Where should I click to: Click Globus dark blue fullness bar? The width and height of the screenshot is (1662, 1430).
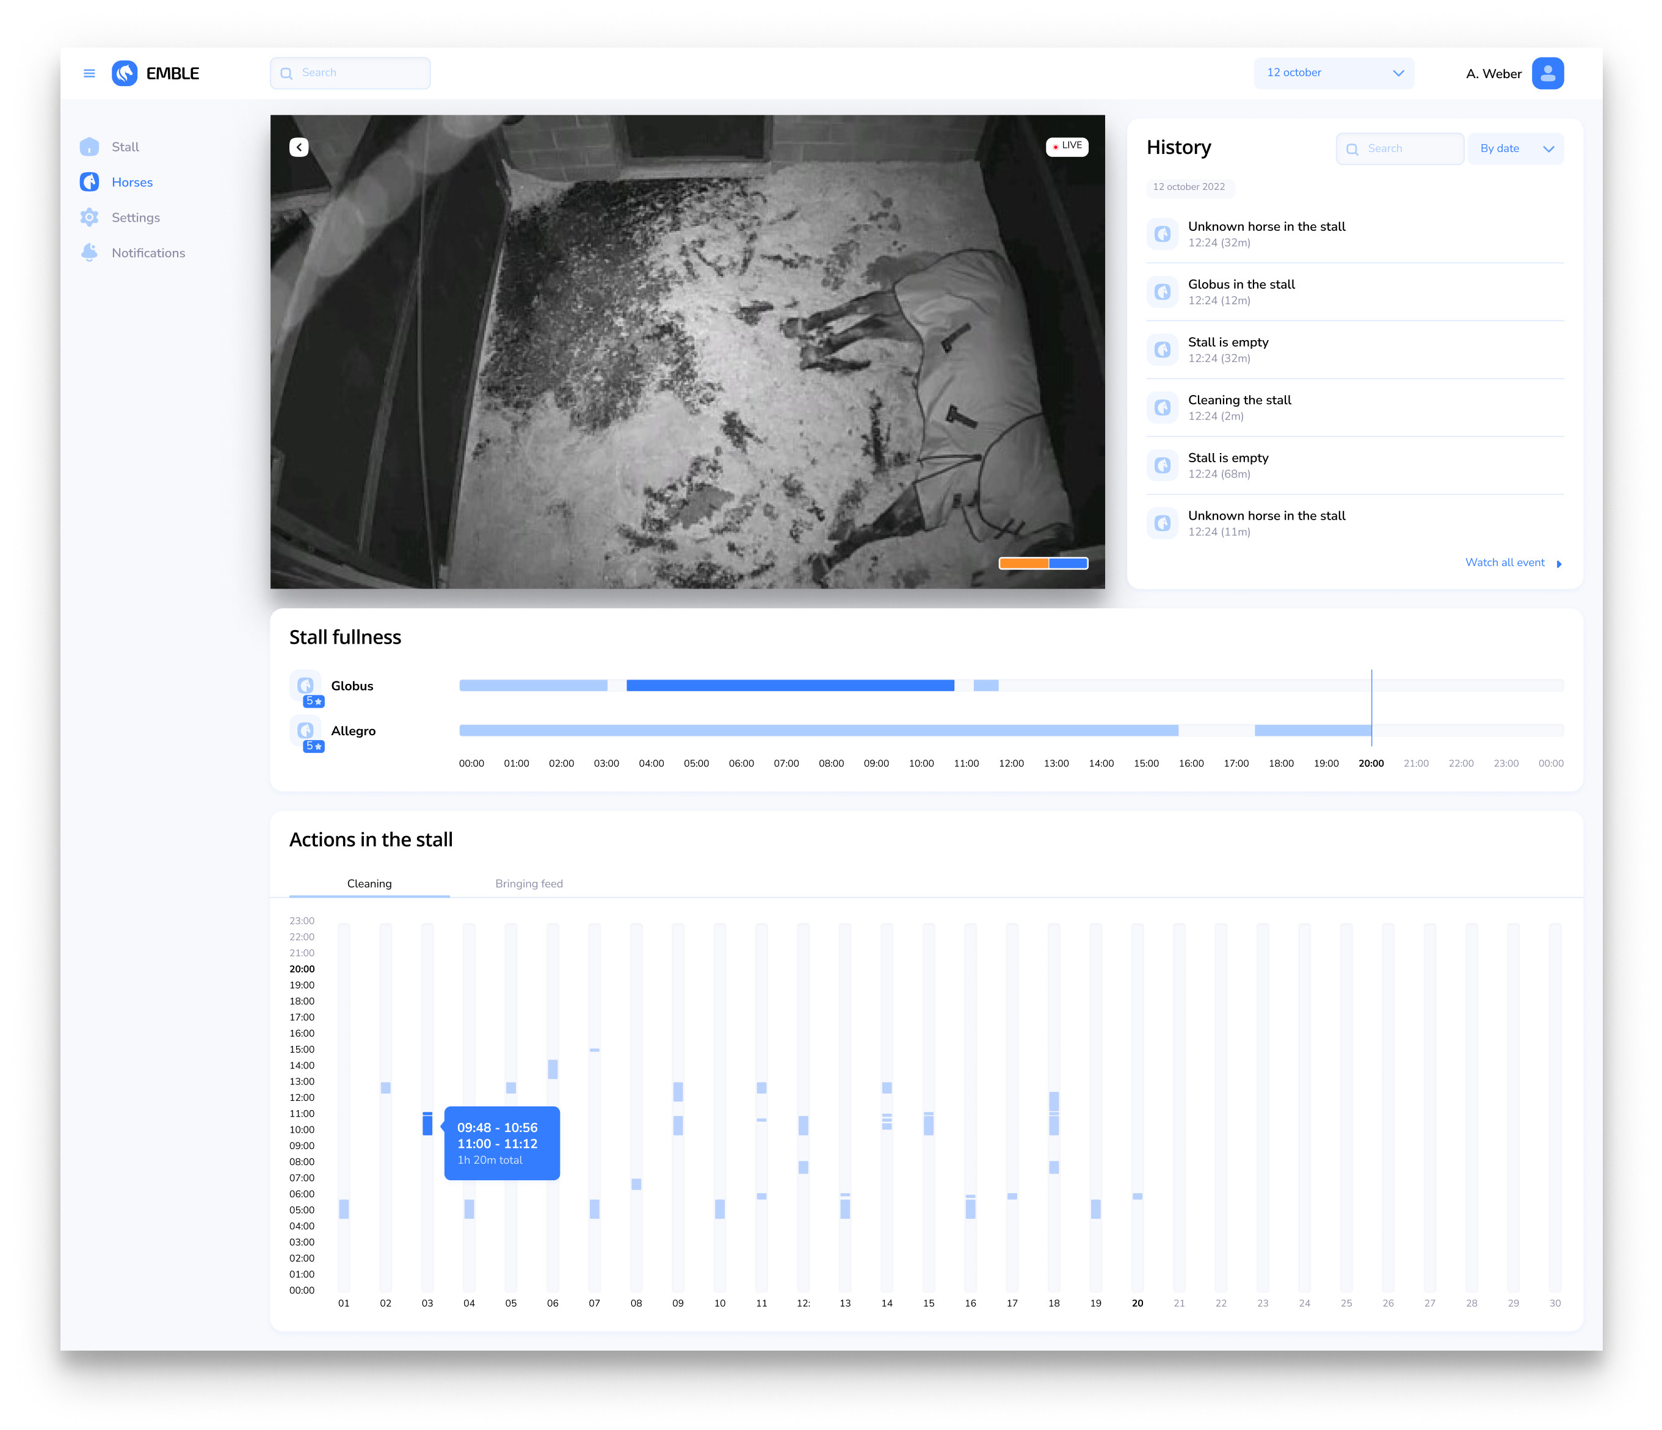(x=790, y=686)
